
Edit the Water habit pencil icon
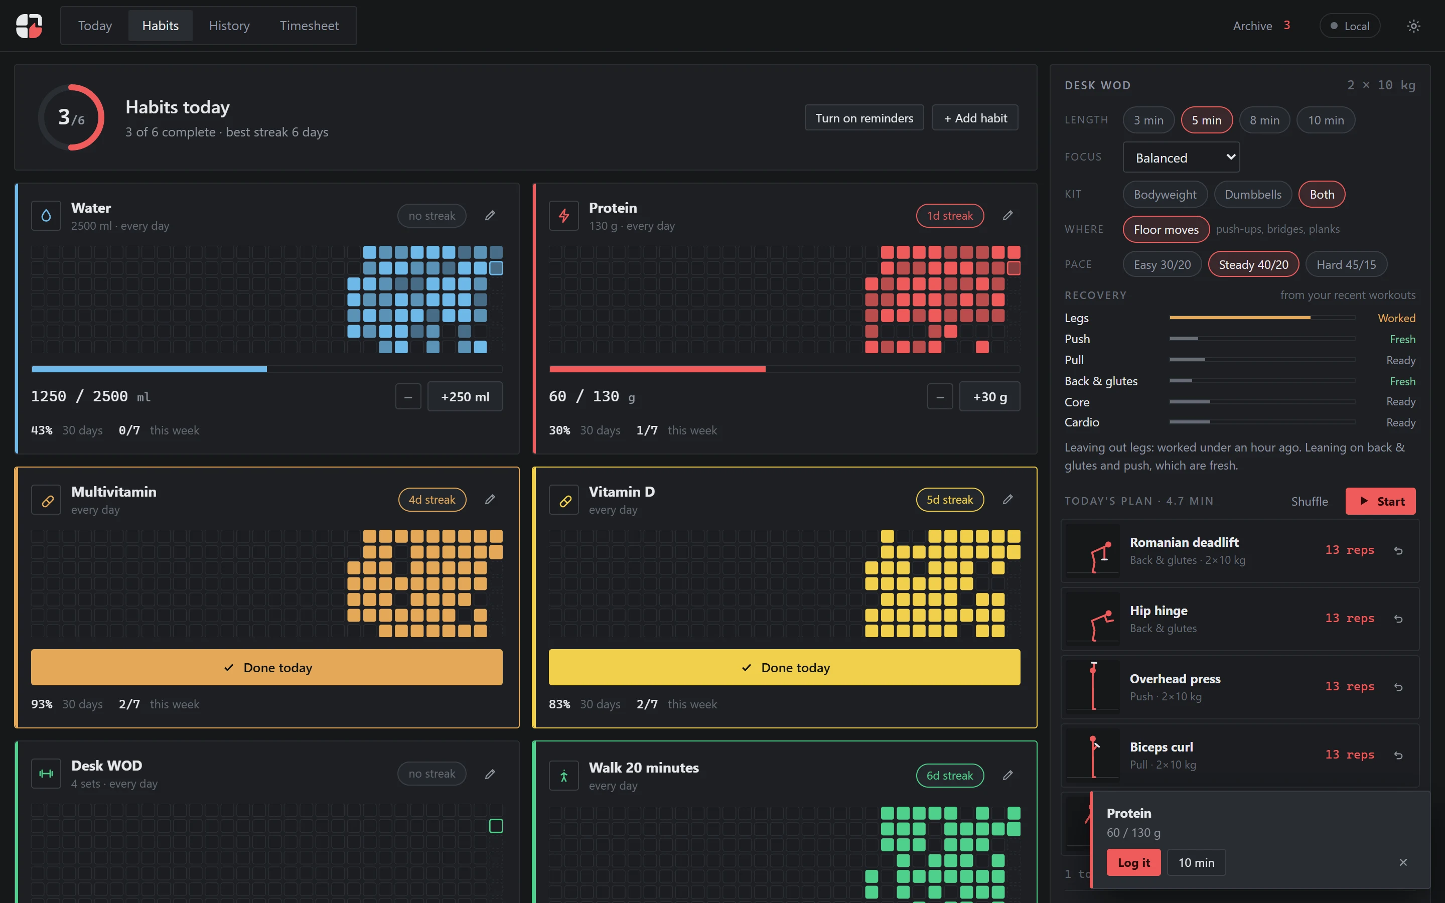[x=490, y=216]
